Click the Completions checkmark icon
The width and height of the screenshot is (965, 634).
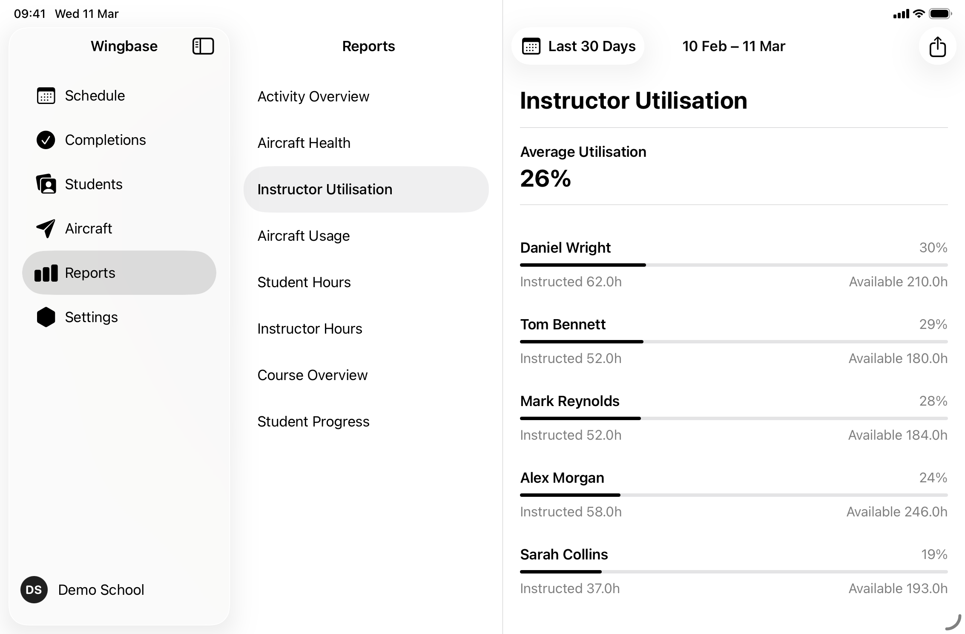pyautogui.click(x=46, y=140)
